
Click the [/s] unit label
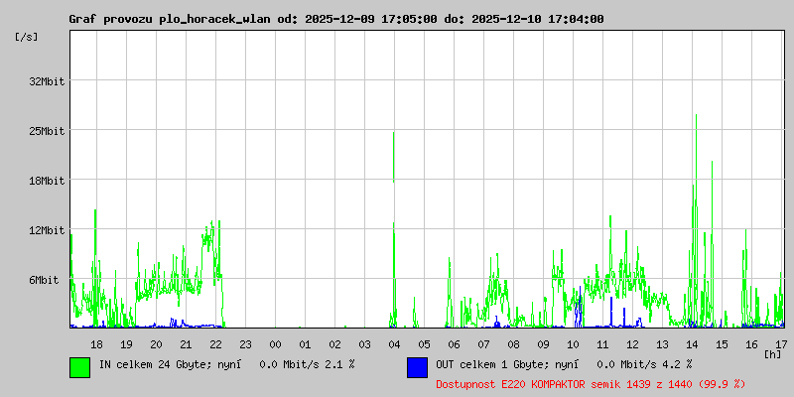[x=27, y=37]
